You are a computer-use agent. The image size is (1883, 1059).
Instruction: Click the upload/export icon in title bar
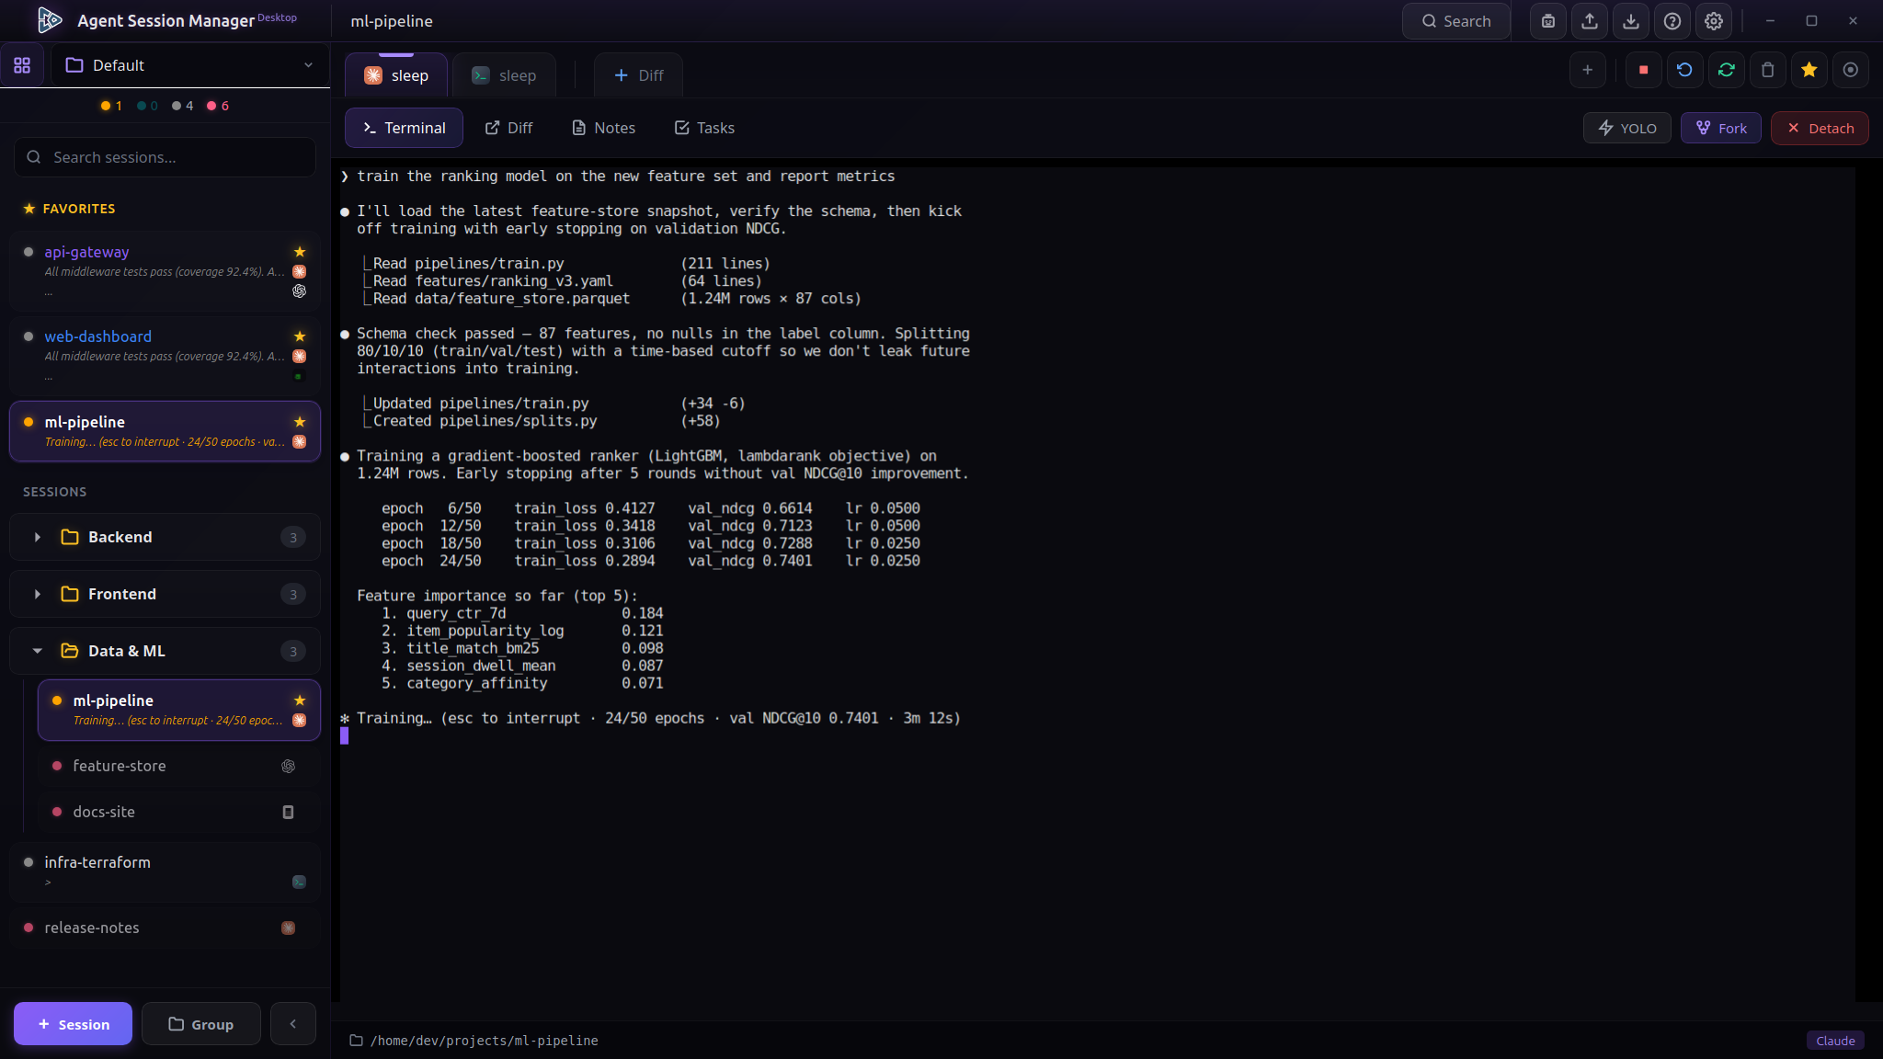(x=1590, y=21)
